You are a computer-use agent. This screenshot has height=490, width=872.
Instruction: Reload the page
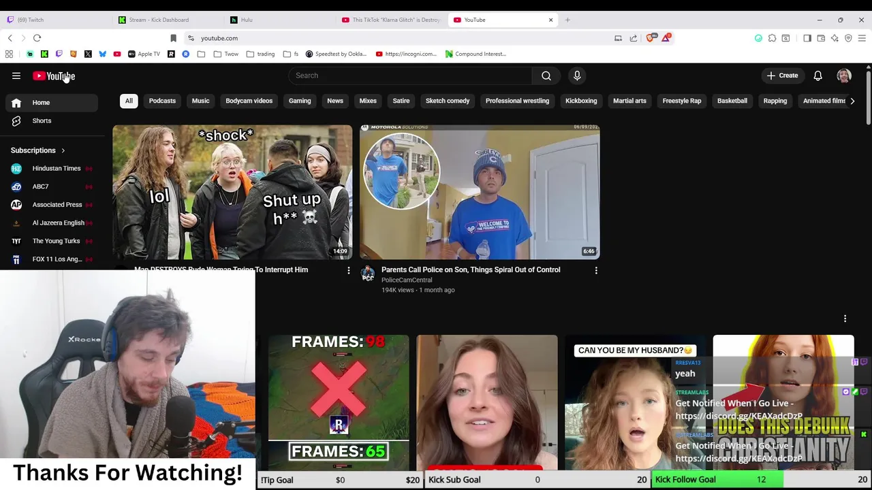(37, 38)
